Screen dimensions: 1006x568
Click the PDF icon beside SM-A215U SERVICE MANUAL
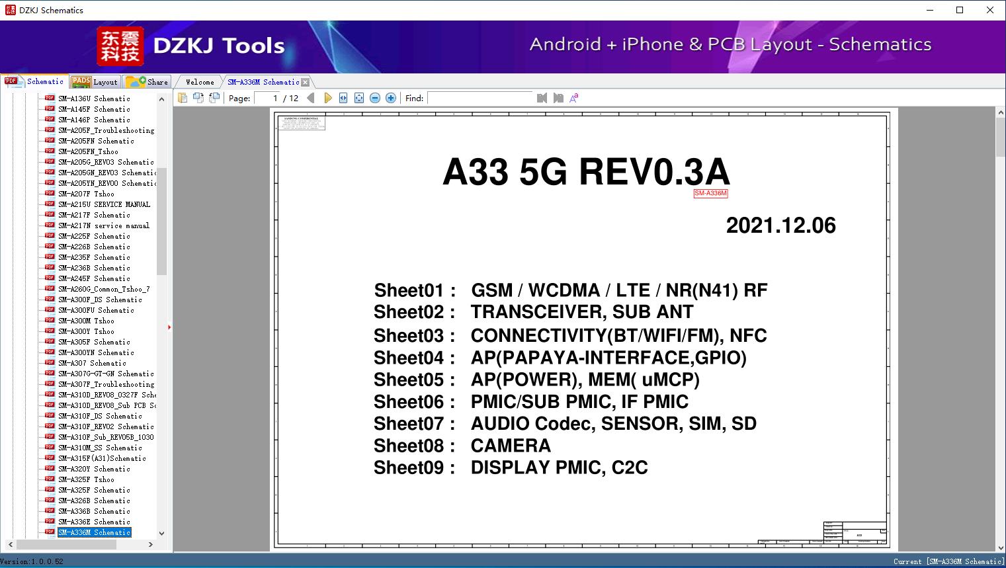click(x=50, y=204)
